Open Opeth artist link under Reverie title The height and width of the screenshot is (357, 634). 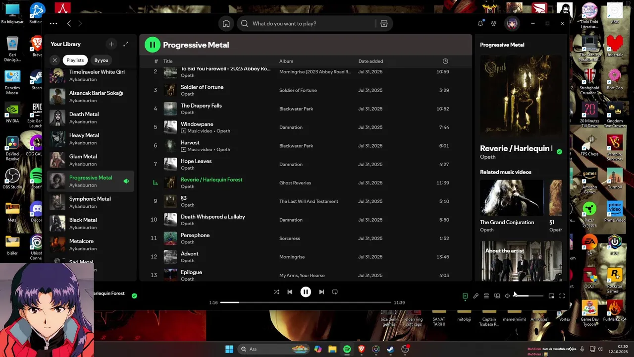point(488,157)
